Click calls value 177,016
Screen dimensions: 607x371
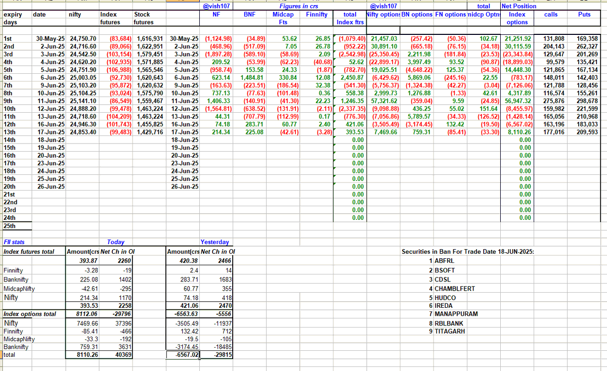point(553,132)
